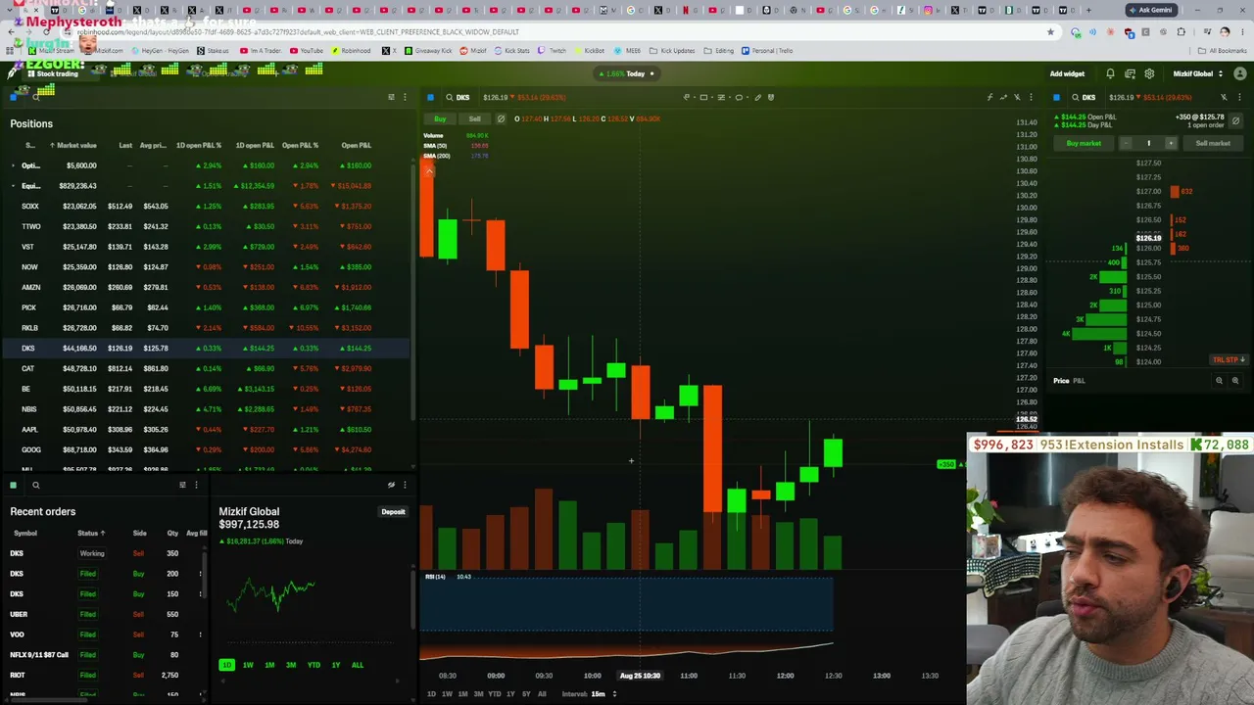Select the chart ellipse drawing tool
Viewport: 1254px width, 705px height.
(739, 97)
